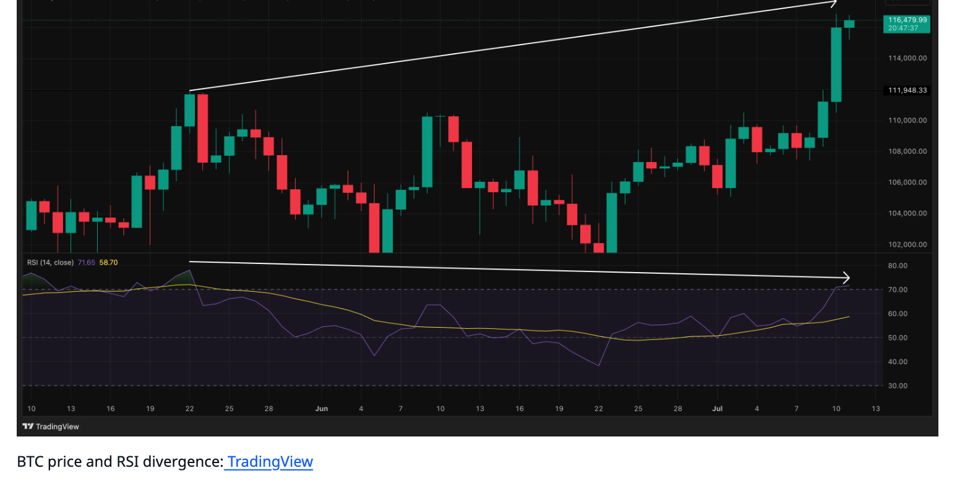The height and width of the screenshot is (481, 965).
Task: Click the purple RSI value 71.65
Action: coord(86,262)
